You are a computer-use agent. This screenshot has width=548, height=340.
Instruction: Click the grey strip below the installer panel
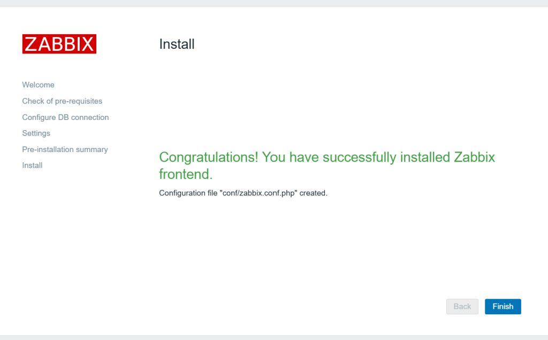(x=274, y=337)
